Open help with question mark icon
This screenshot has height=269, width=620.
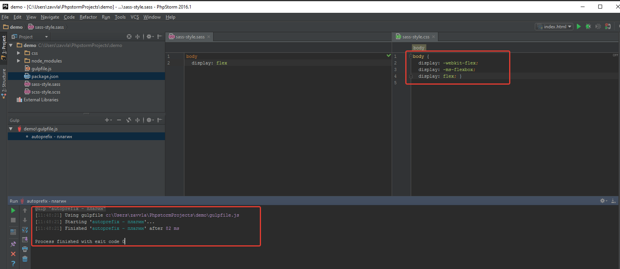click(x=13, y=264)
